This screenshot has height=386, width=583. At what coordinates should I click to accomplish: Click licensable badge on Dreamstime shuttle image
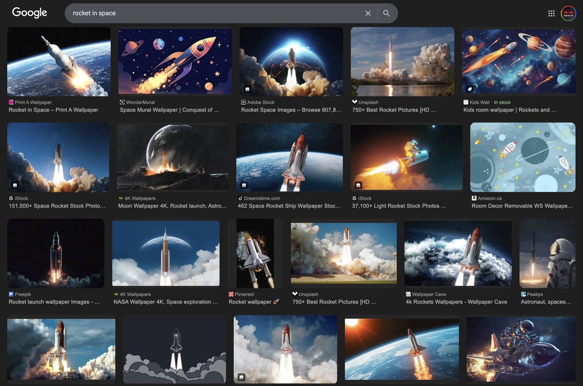[244, 185]
